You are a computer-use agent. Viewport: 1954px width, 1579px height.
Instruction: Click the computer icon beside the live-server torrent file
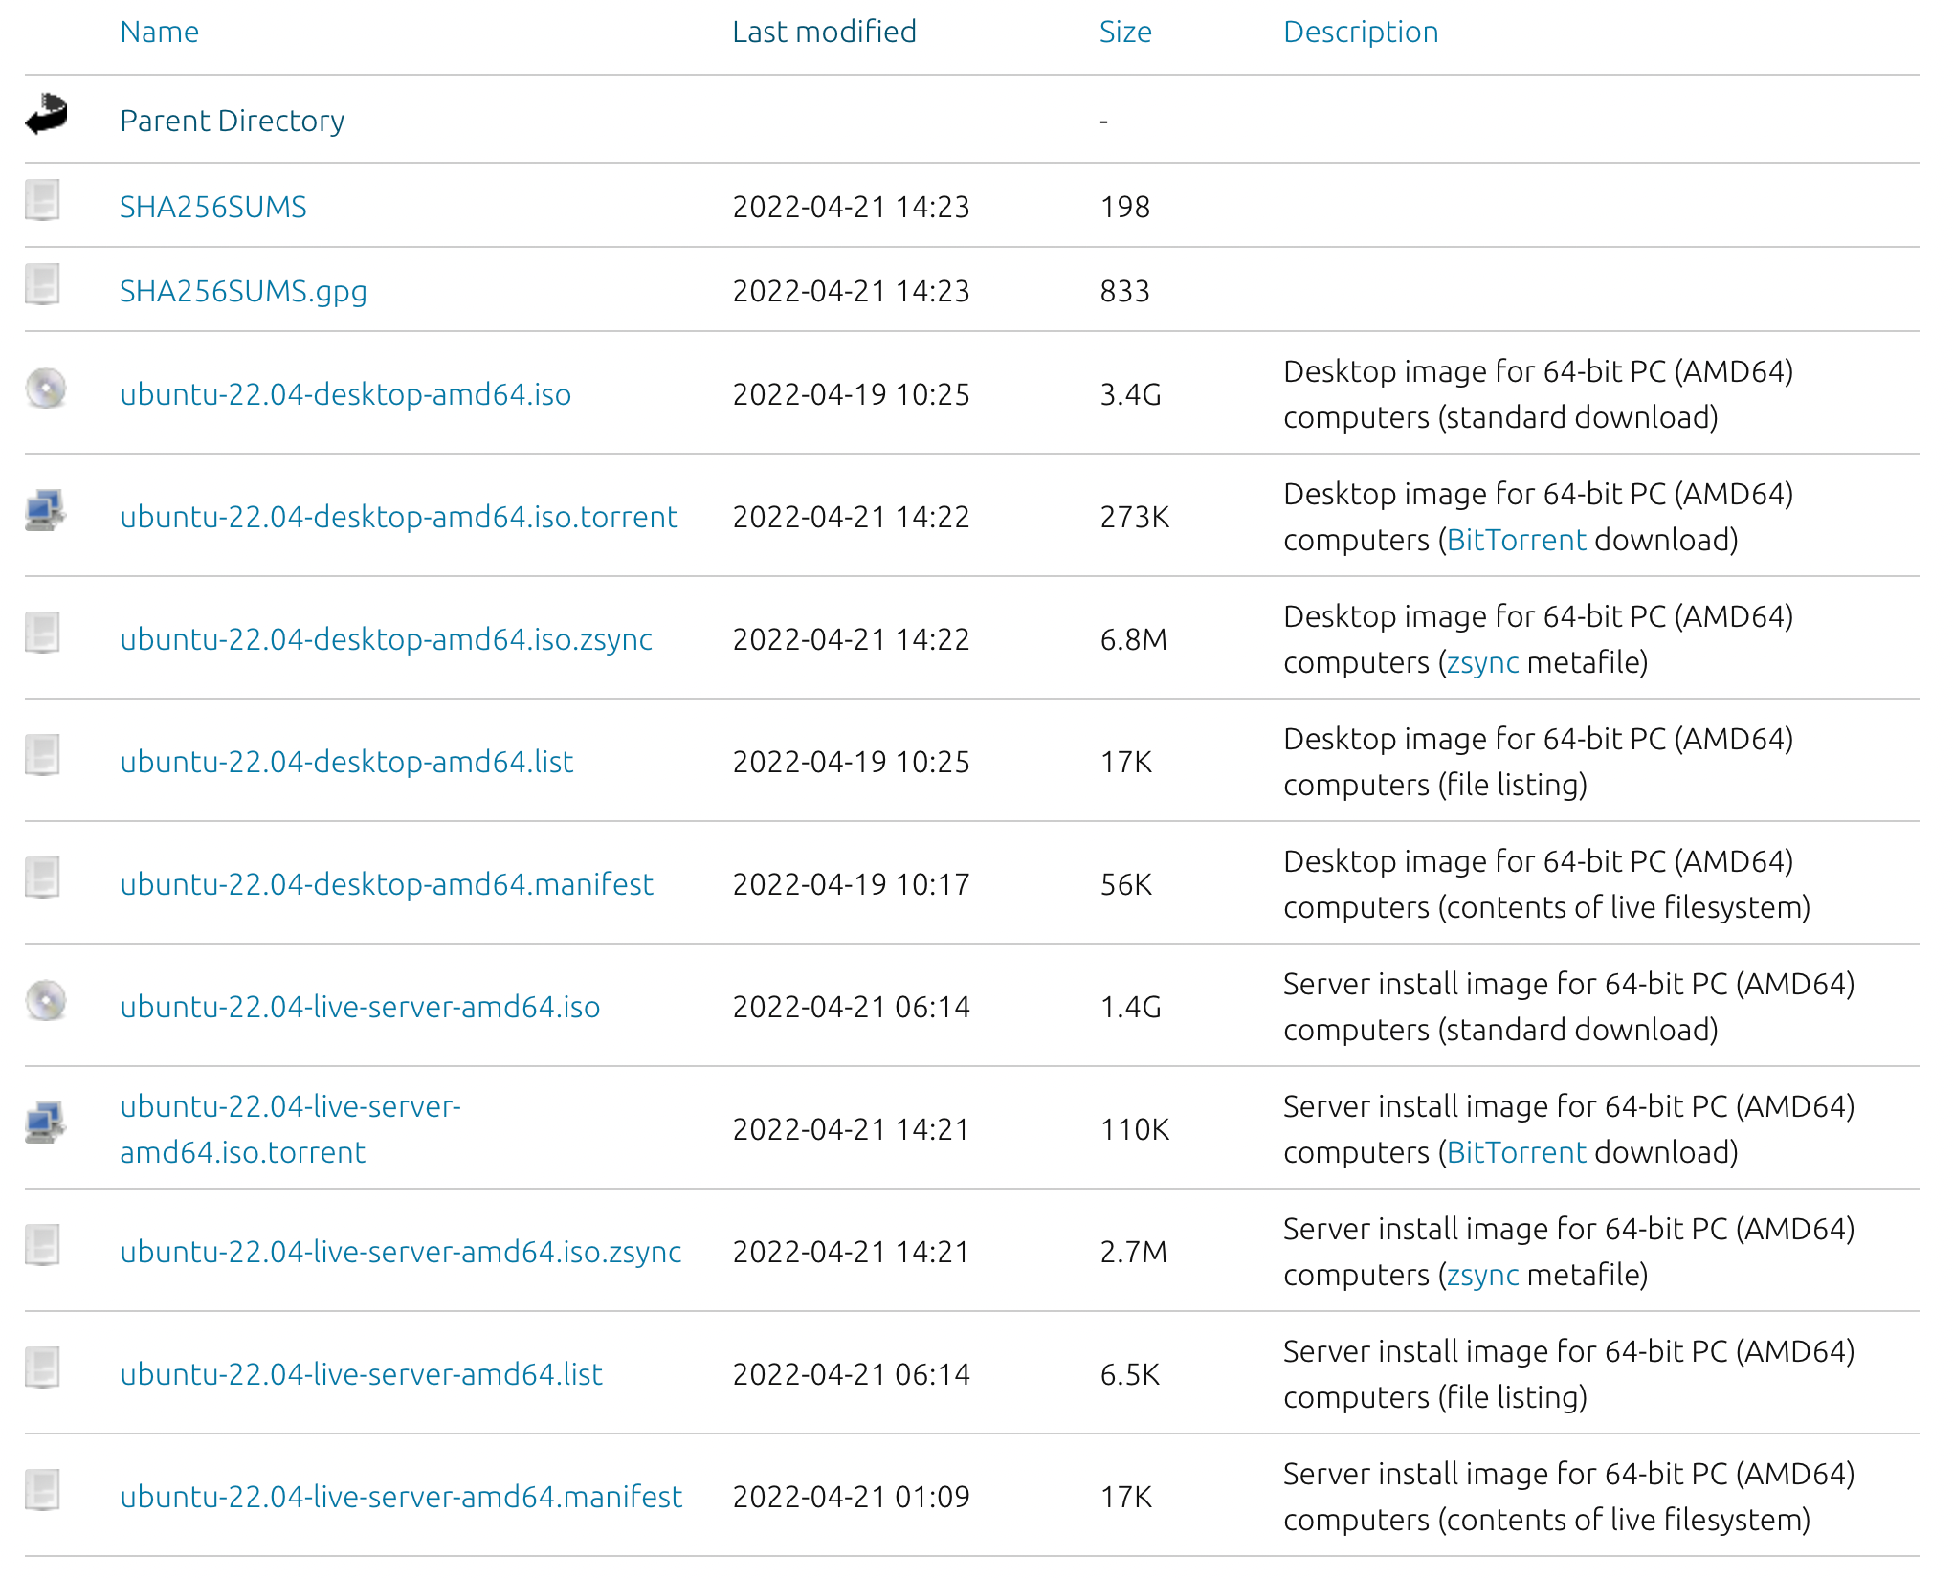click(x=45, y=1123)
